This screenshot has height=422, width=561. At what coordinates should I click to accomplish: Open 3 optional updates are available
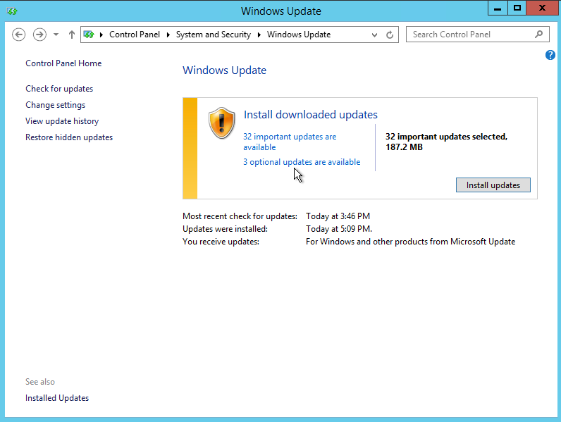pyautogui.click(x=302, y=162)
